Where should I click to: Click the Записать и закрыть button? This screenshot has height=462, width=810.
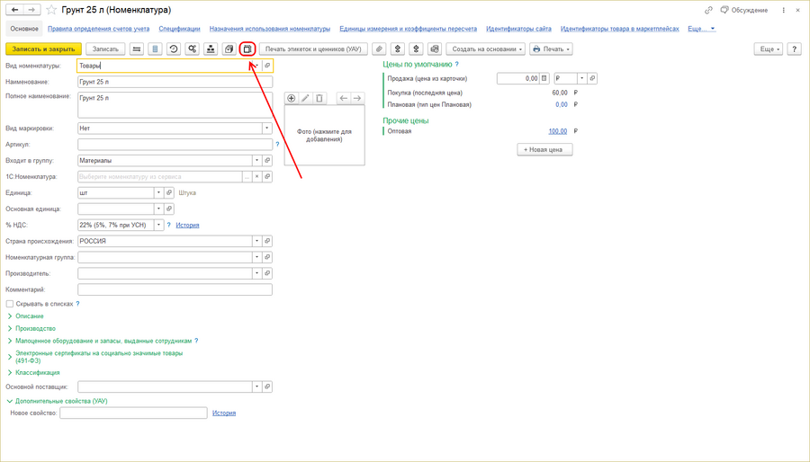pos(43,49)
